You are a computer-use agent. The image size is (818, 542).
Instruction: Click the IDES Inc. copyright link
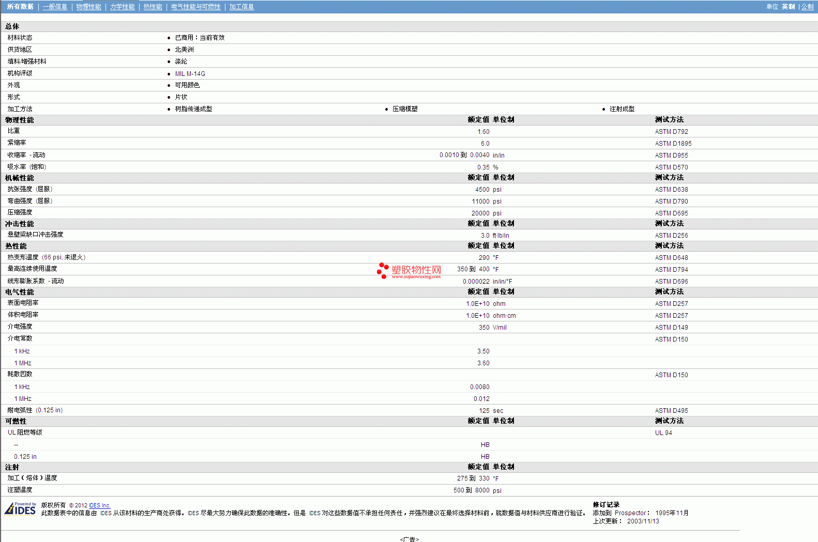(x=99, y=505)
